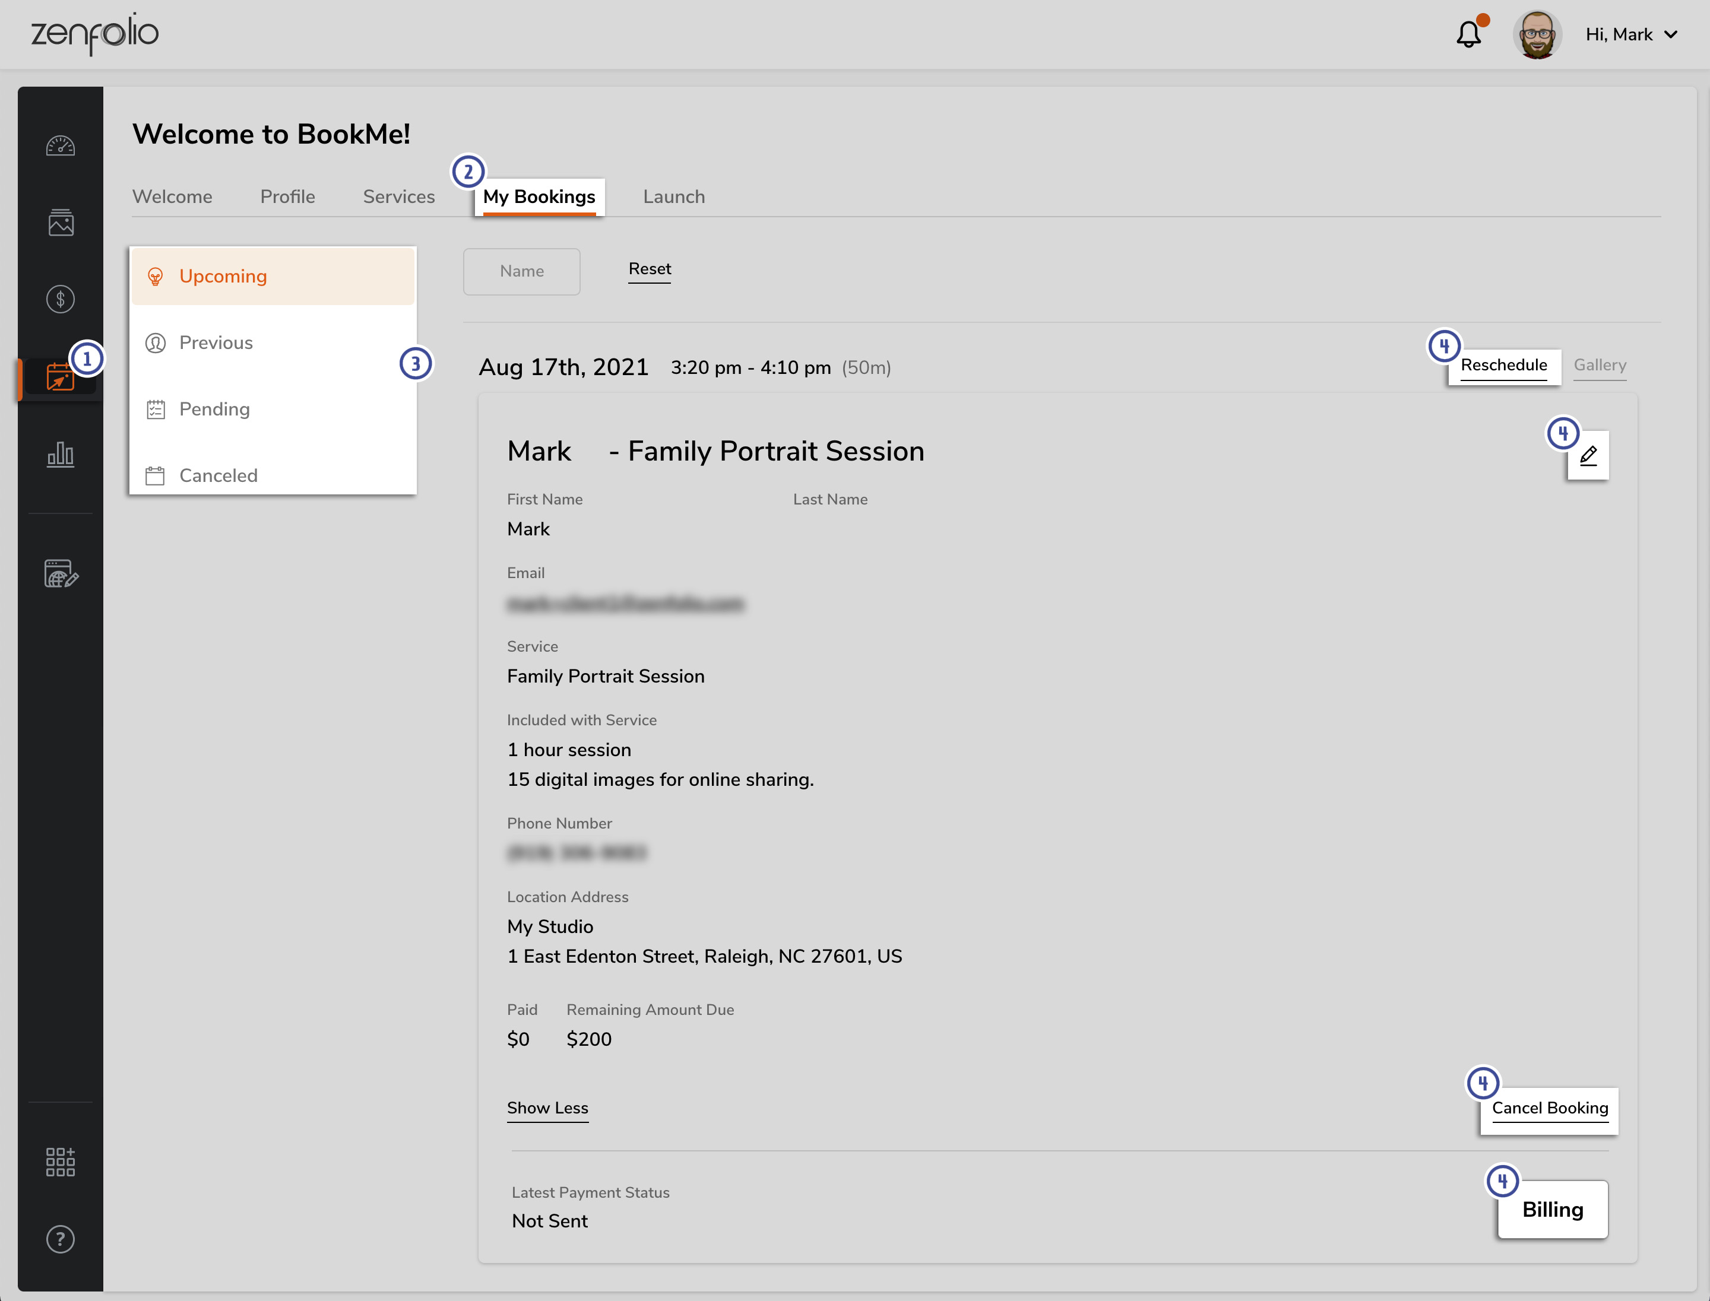Screen dimensions: 1710x1301
Task: Select the Canceled bookings filter
Action: tap(217, 475)
